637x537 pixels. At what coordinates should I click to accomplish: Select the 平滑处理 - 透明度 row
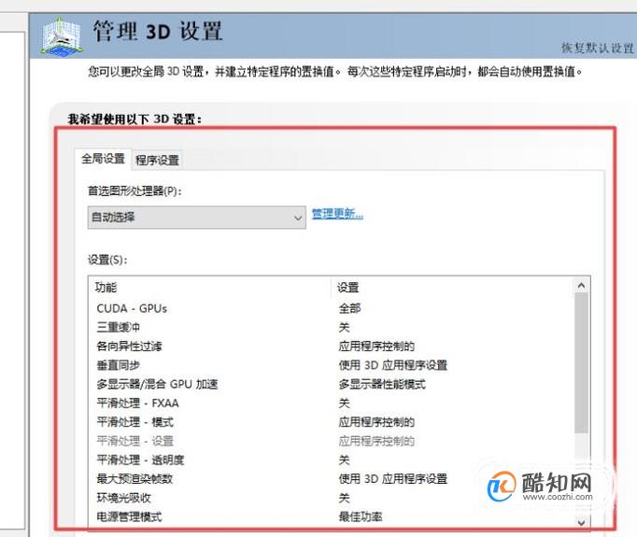point(331,459)
